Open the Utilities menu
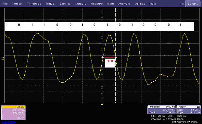Screen dimensions: 202x124 140,4
